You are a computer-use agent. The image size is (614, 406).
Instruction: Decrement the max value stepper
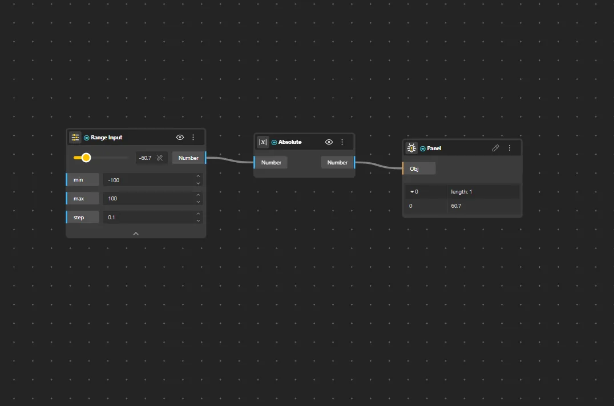click(198, 202)
